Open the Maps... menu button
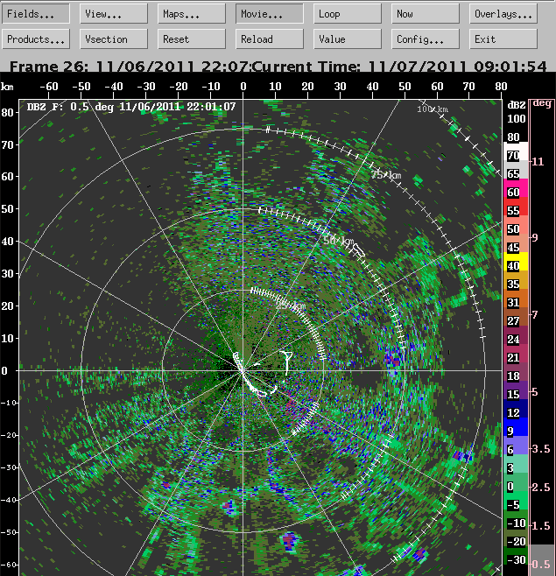The width and height of the screenshot is (556, 576). click(x=192, y=14)
